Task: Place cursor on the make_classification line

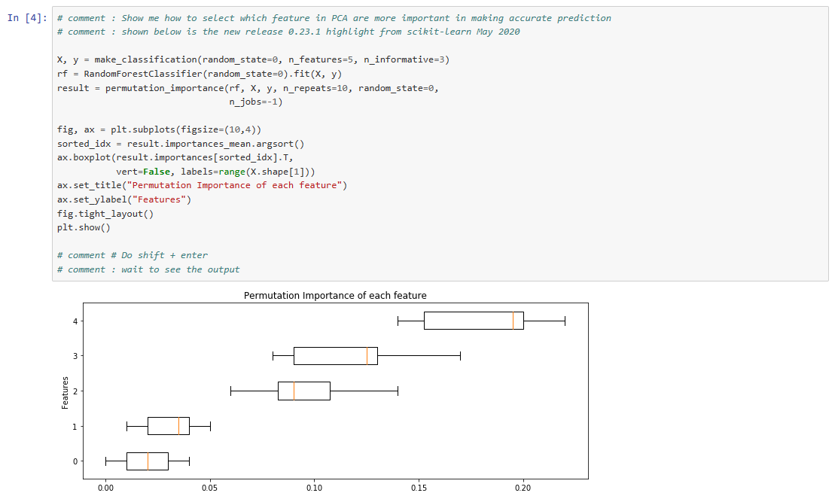Action: pyautogui.click(x=253, y=59)
